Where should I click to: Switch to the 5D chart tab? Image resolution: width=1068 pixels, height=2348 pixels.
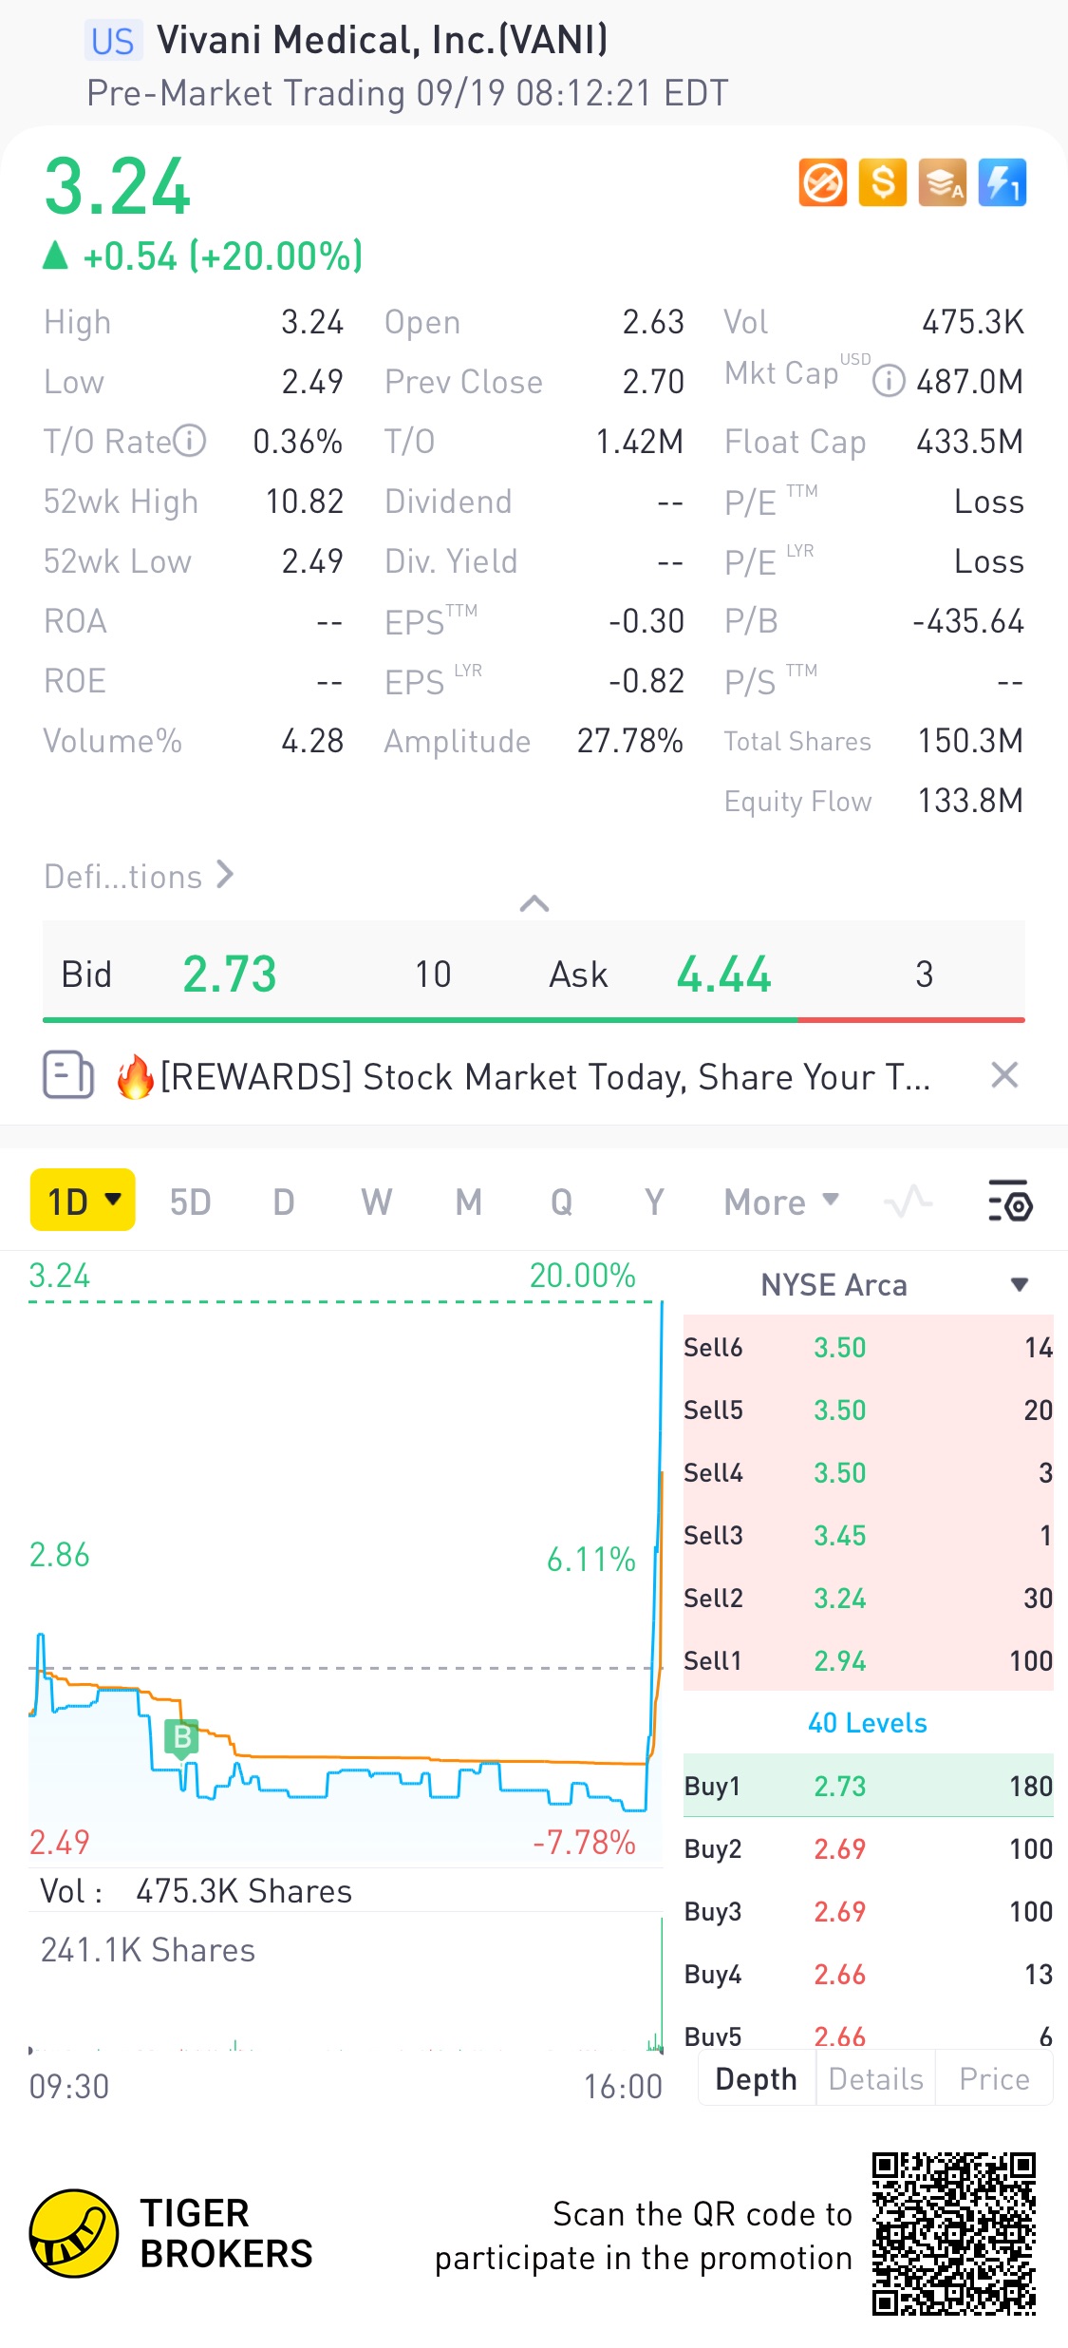[190, 1202]
